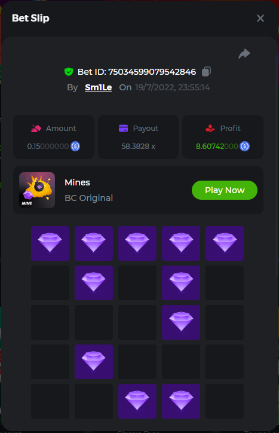This screenshot has width=279, height=433.
Task: Click top-right diamond tile in grid
Action: [x=225, y=243]
